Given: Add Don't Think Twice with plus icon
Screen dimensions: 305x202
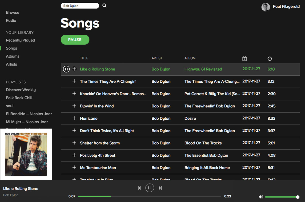Looking at the screenshot, I should click(x=74, y=131).
